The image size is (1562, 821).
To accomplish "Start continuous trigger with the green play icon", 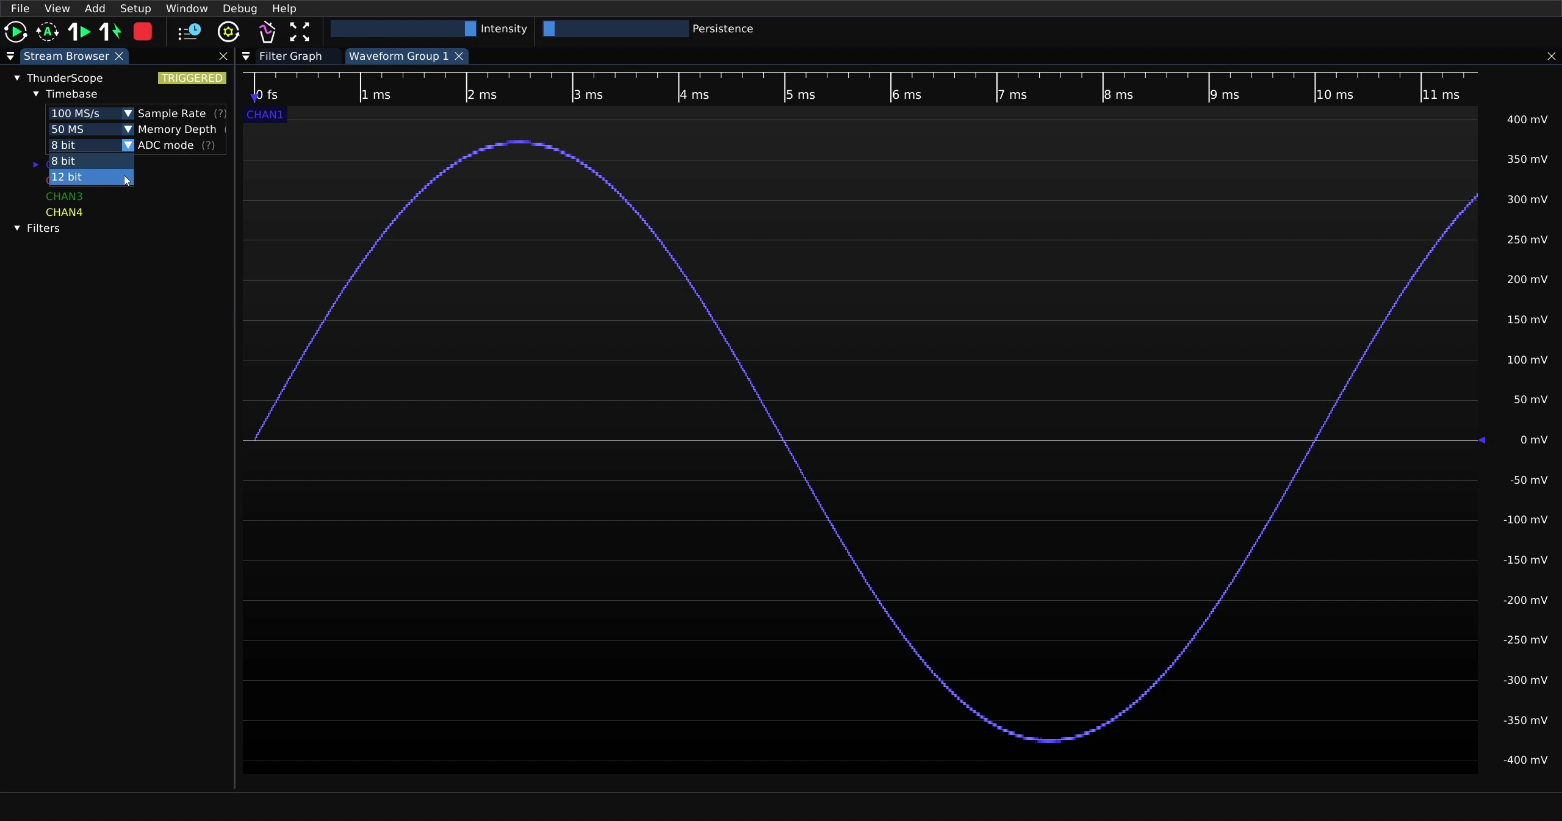I will point(16,32).
